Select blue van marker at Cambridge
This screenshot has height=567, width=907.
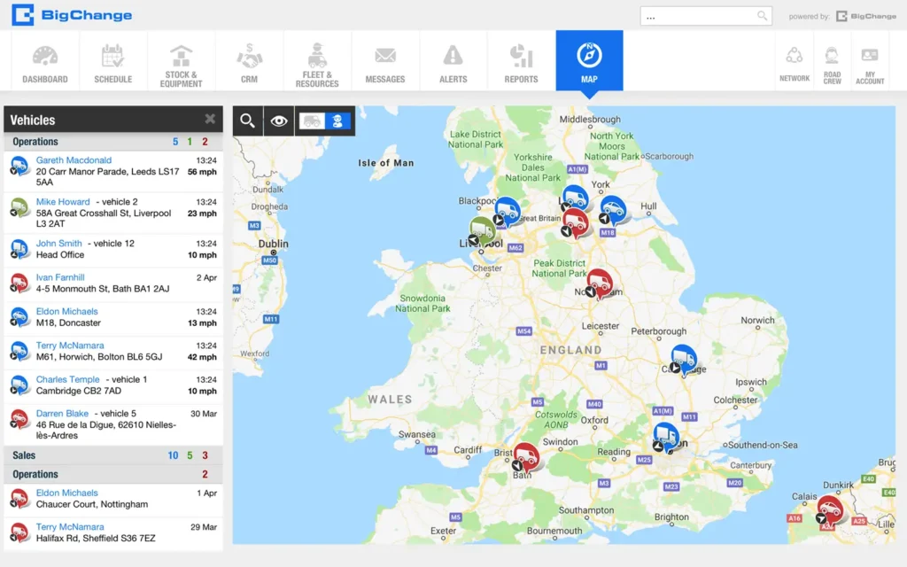pos(683,359)
